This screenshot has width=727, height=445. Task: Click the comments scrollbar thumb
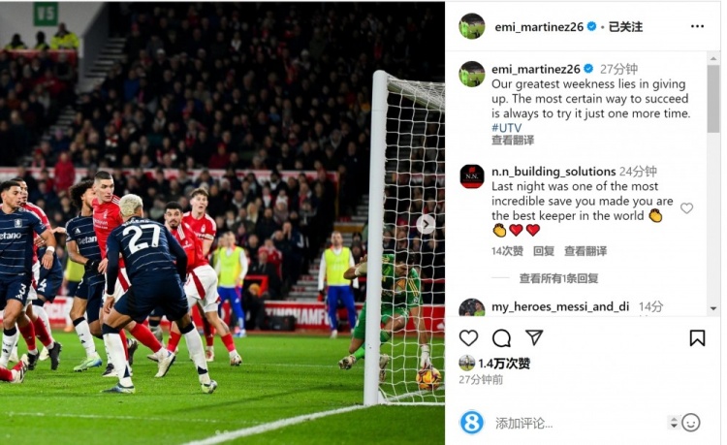pyautogui.click(x=713, y=99)
